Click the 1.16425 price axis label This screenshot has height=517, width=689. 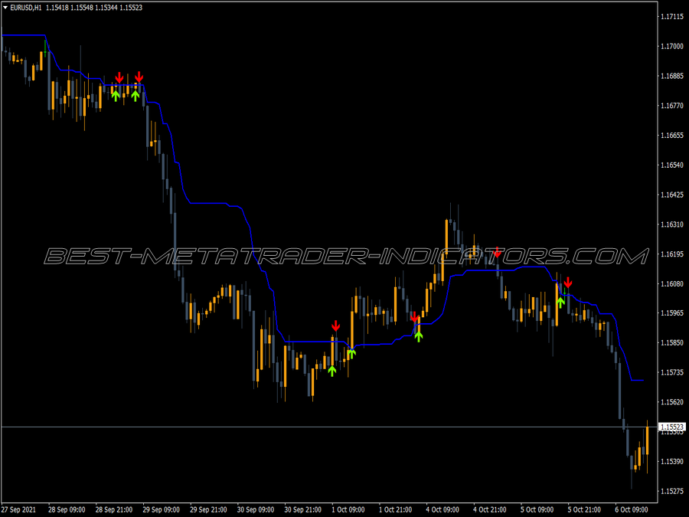[x=672, y=195]
